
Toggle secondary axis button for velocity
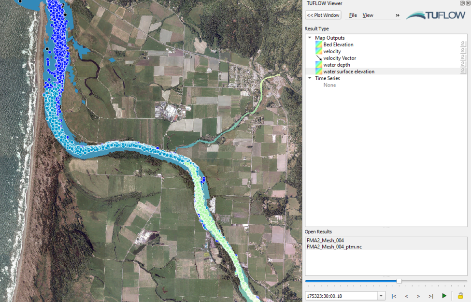pos(463,51)
